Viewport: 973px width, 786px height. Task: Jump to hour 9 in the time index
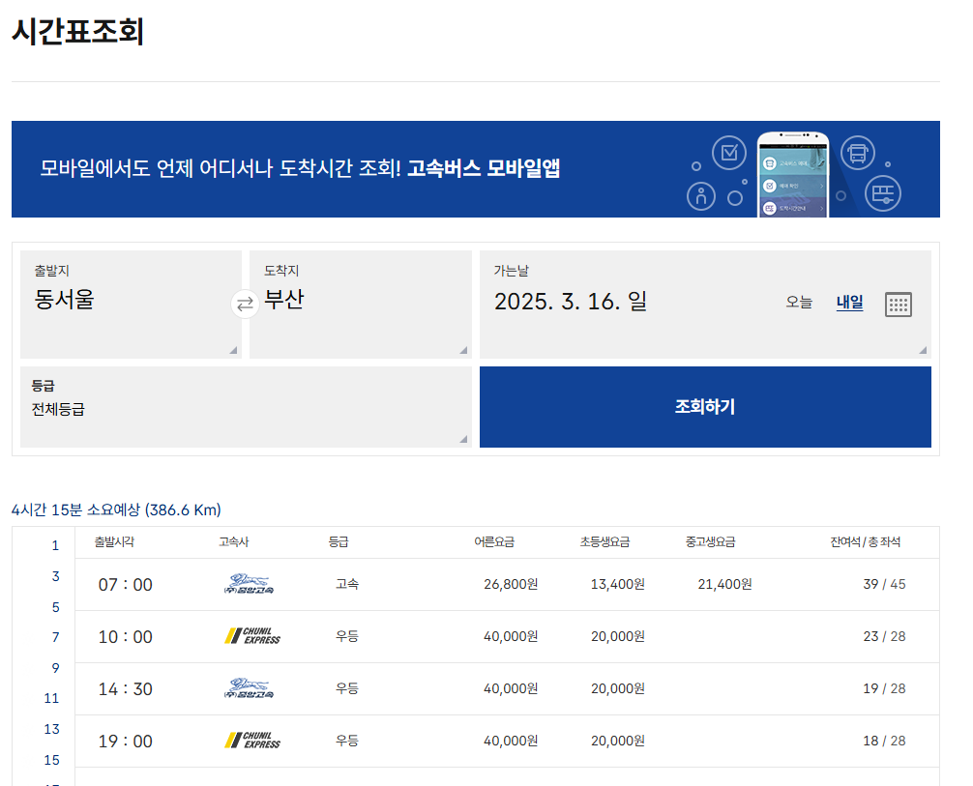point(55,668)
